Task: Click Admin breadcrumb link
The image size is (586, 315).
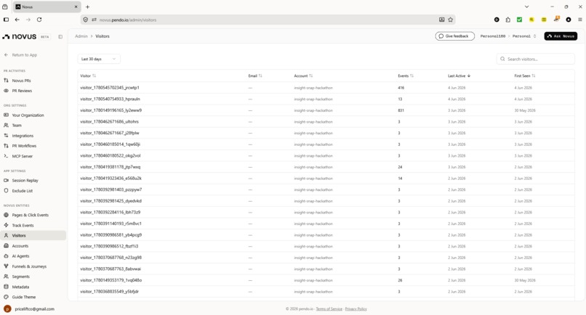Action: pyautogui.click(x=81, y=36)
